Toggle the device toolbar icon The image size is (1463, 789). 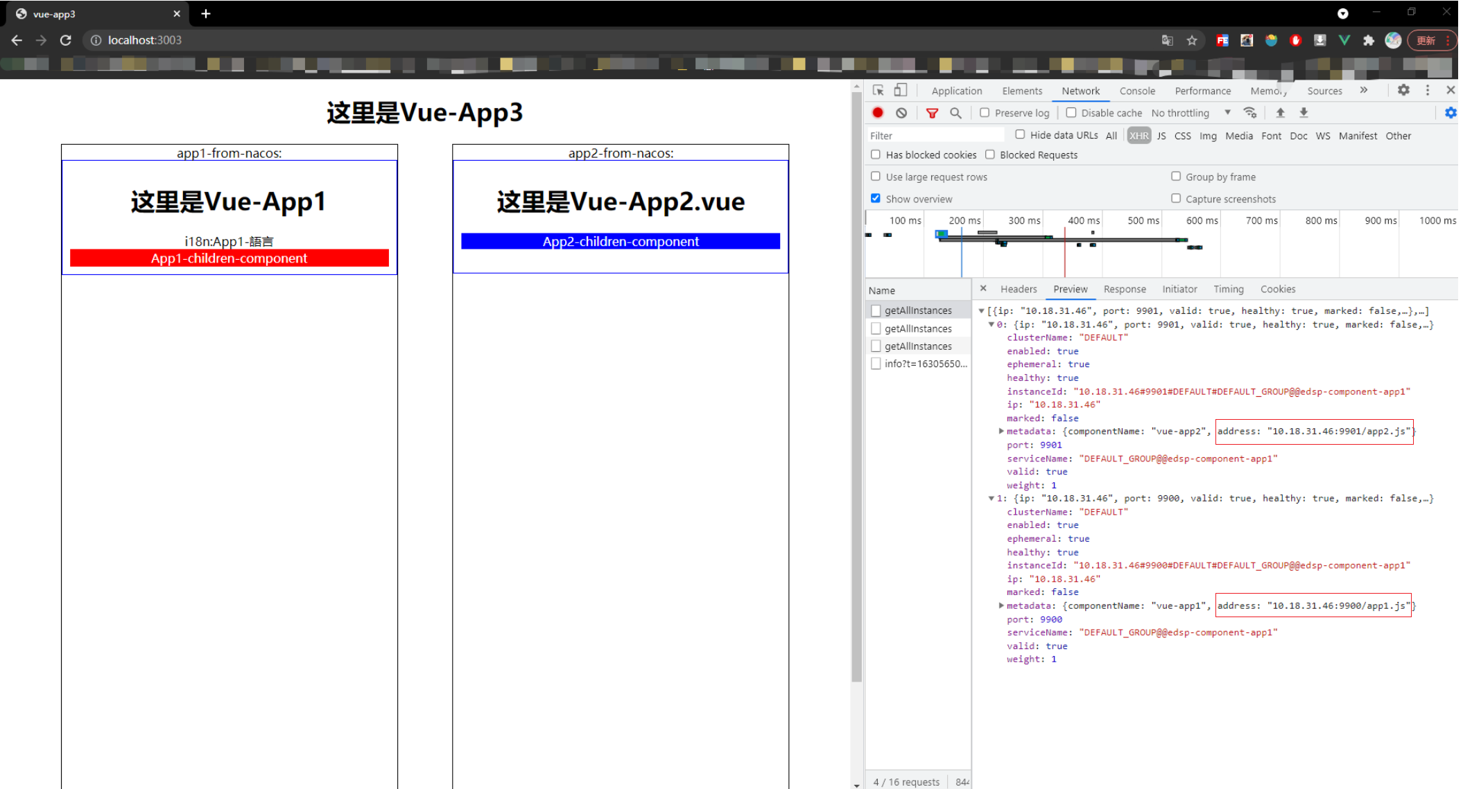click(900, 91)
